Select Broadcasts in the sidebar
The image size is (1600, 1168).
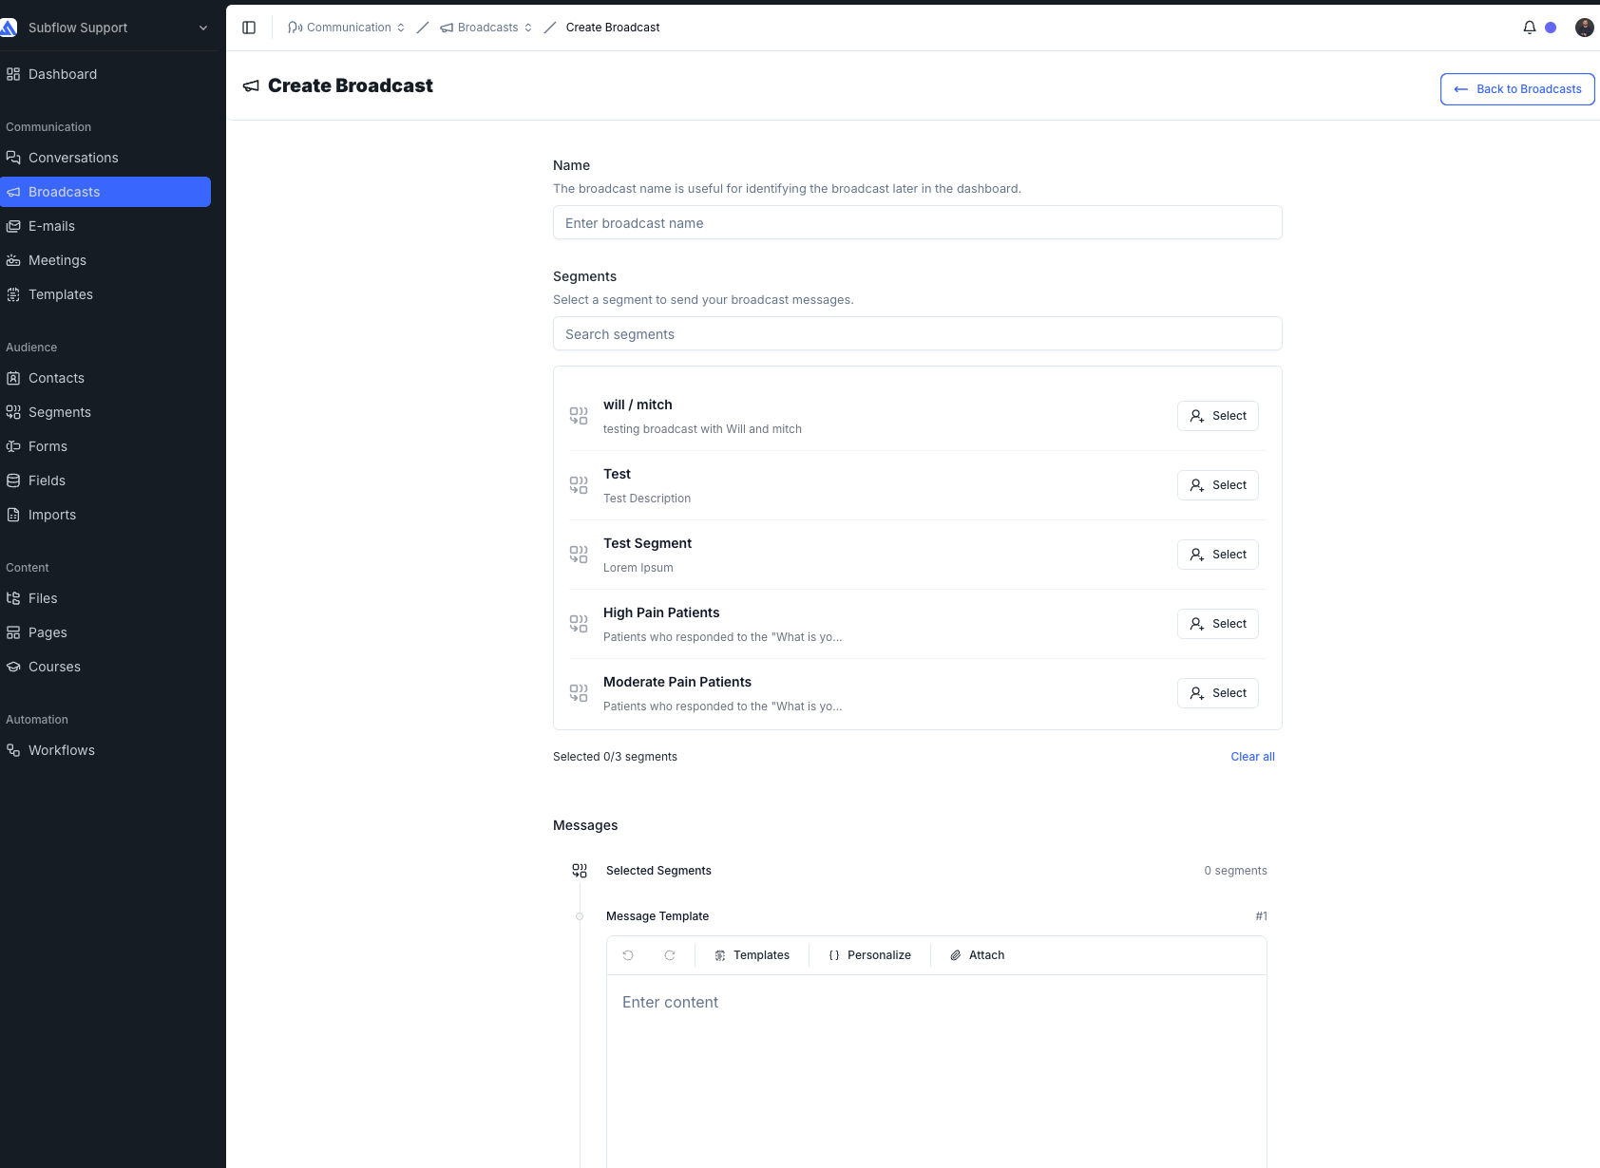point(105,192)
